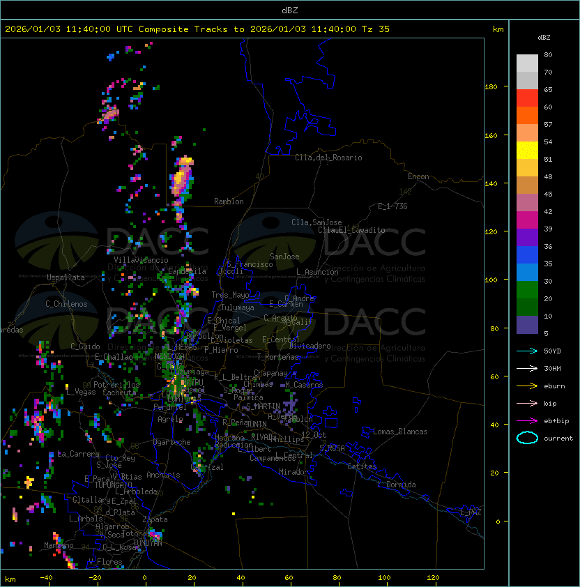The width and height of the screenshot is (580, 587).
Task: Click the 'Capdevila' map label
Action: 188,271
